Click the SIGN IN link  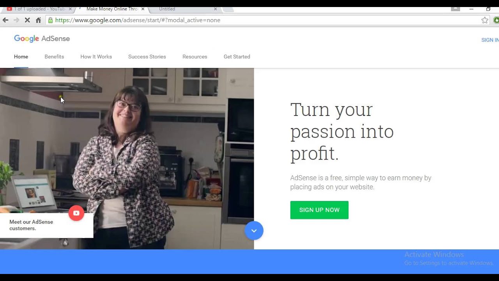490,40
